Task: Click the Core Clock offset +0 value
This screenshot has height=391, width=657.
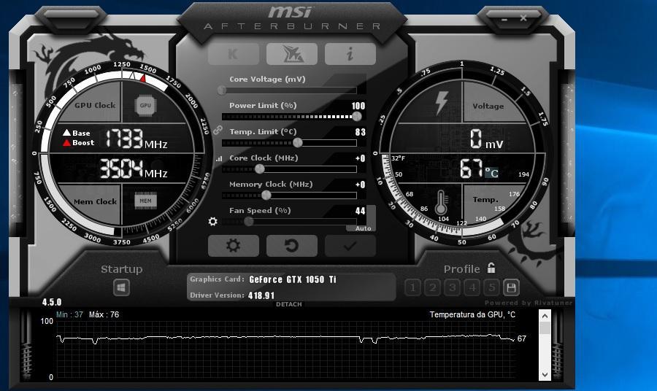Action: point(361,158)
